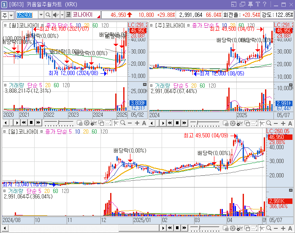Add indicator on the monthly chart
Viewport: 295px width, 233px height.
94,123
